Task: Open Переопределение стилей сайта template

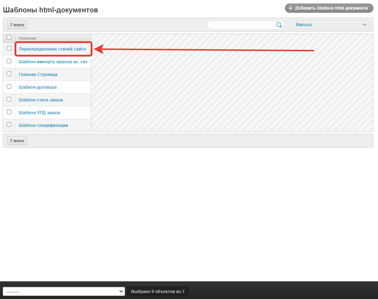Action: pyautogui.click(x=52, y=49)
